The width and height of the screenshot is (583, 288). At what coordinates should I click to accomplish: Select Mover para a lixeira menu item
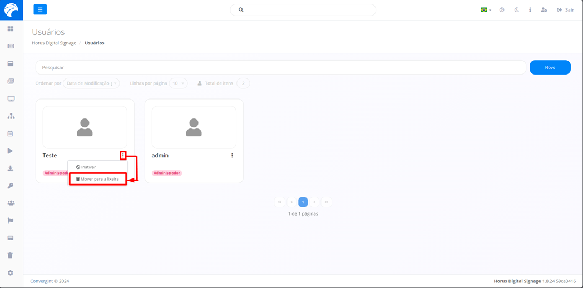tap(97, 178)
